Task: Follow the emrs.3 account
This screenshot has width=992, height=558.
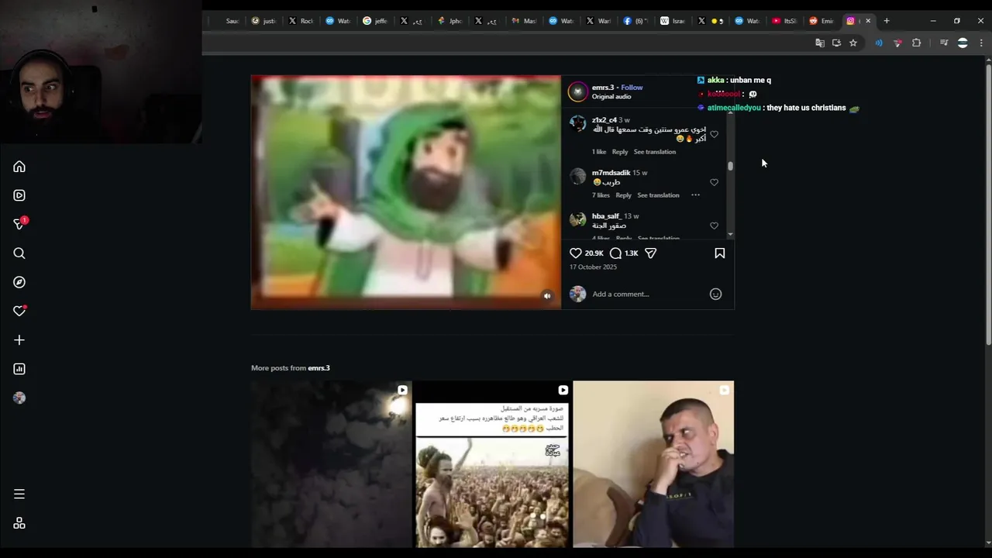Action: (632, 88)
